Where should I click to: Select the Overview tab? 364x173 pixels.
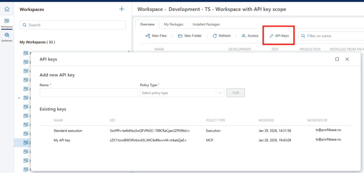tap(147, 25)
